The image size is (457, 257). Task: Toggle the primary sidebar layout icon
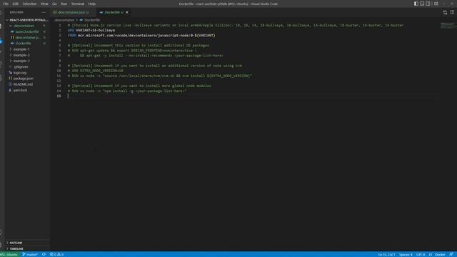(416, 4)
